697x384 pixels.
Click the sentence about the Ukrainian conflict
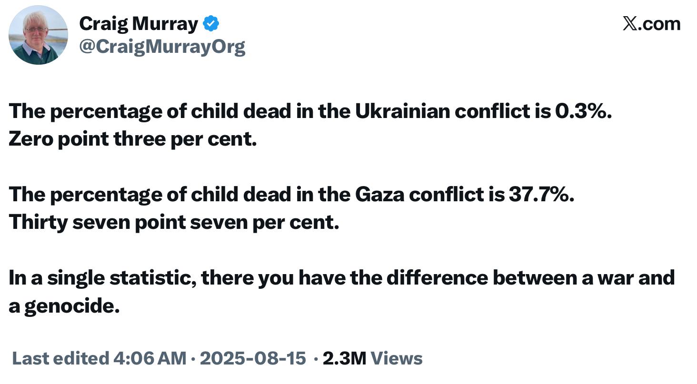[x=309, y=111]
